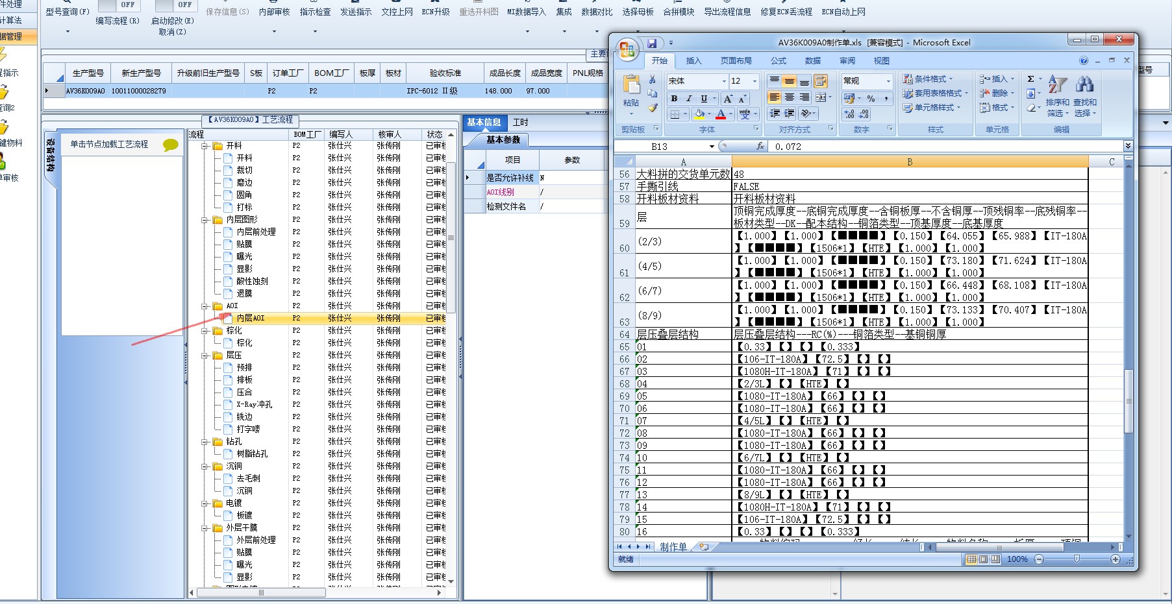Toggle Wrap Text icon in alignment group
Viewport: 1172px width, 604px height.
point(820,81)
